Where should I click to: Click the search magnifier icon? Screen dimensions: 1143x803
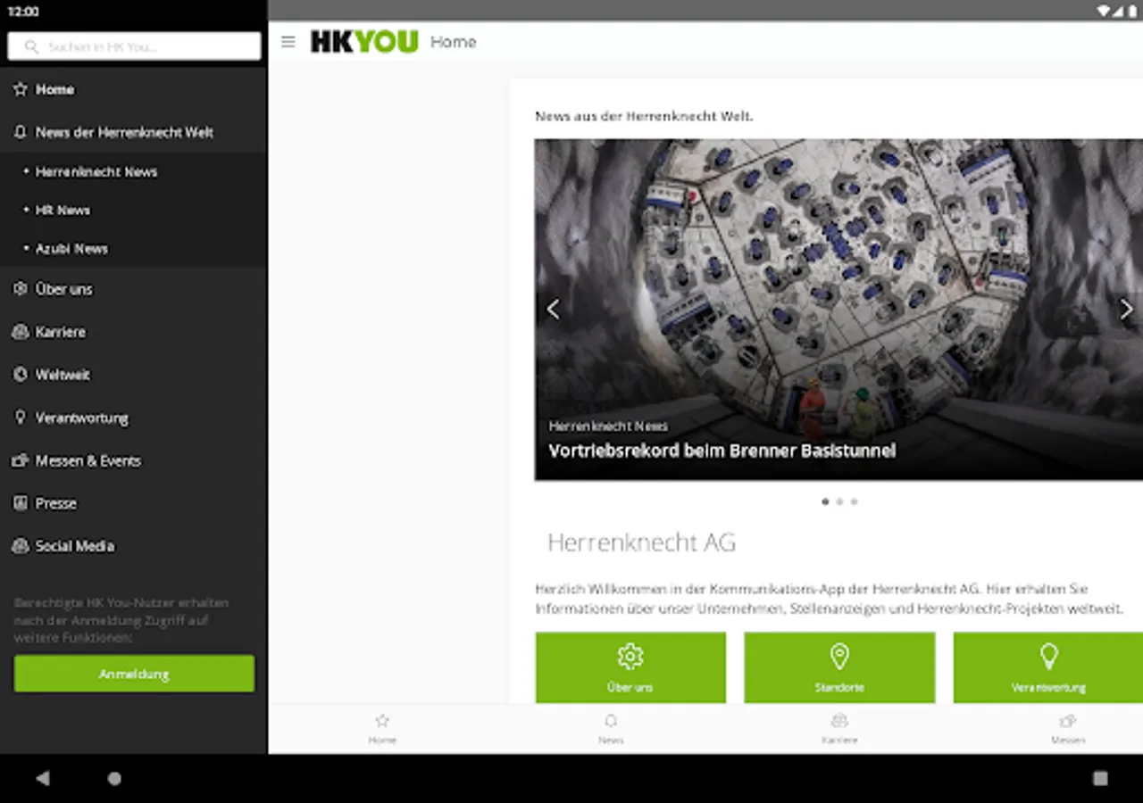pyautogui.click(x=32, y=46)
